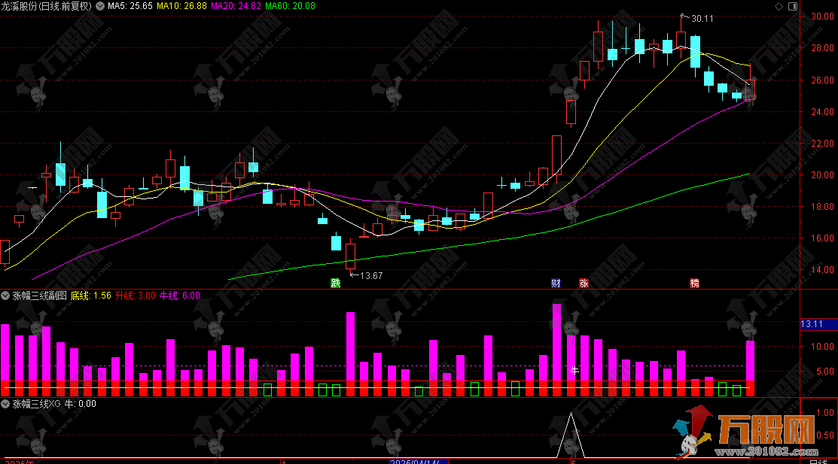Click the 牛: 0.00 value label
838x464 pixels.
click(x=80, y=404)
